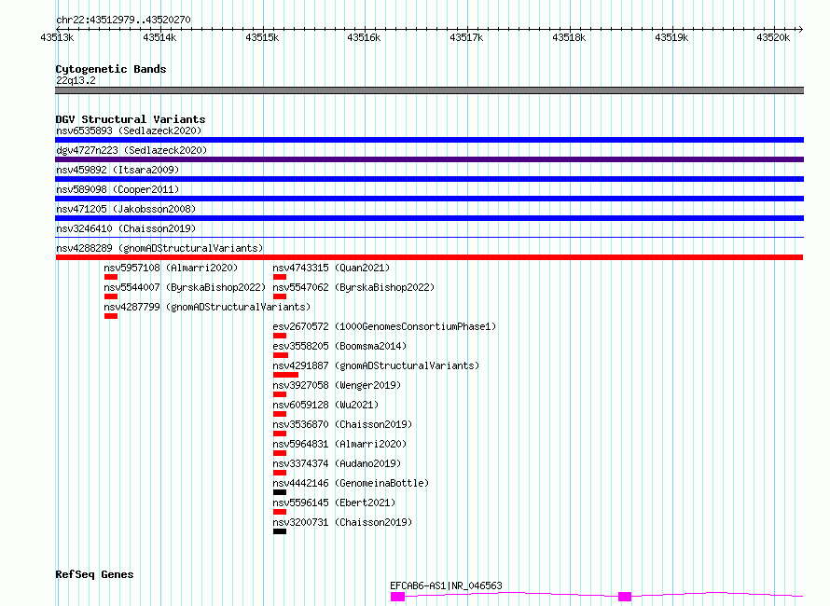
Task: Click the red marker under nsv3374374
Action: pos(280,473)
